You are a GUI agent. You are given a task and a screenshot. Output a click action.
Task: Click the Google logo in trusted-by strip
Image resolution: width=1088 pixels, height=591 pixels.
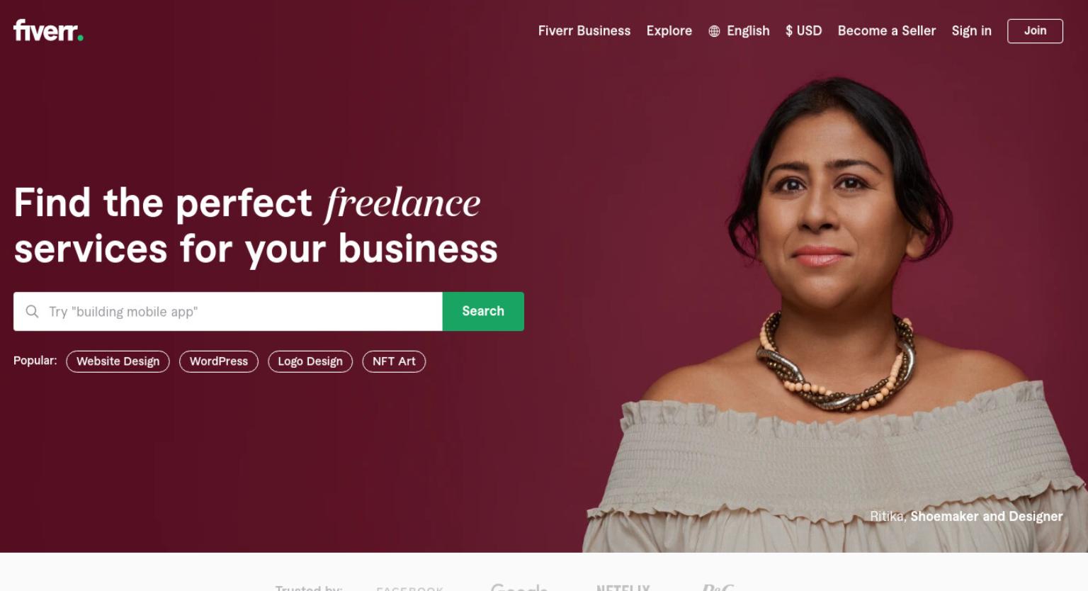click(519, 587)
